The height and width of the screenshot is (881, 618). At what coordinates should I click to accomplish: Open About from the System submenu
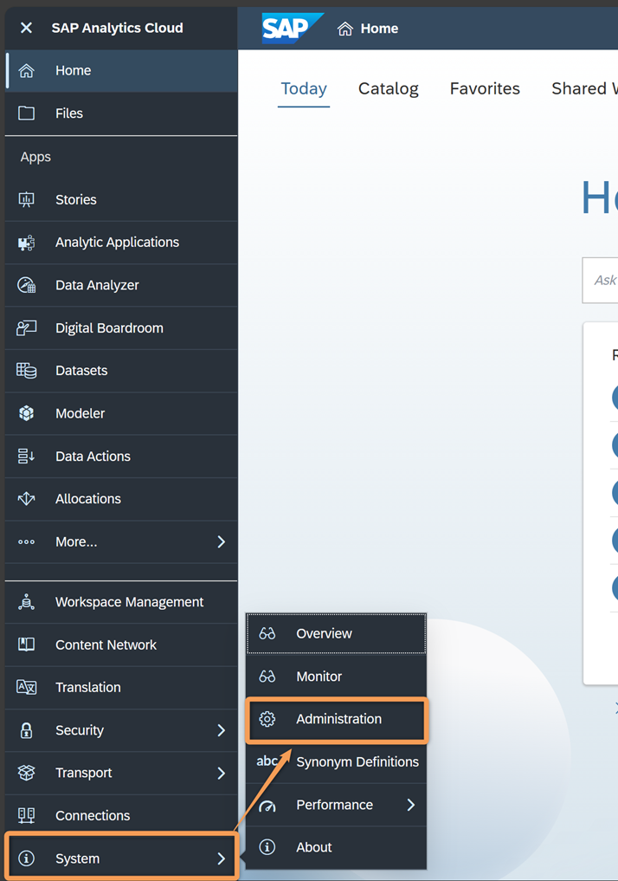point(336,847)
